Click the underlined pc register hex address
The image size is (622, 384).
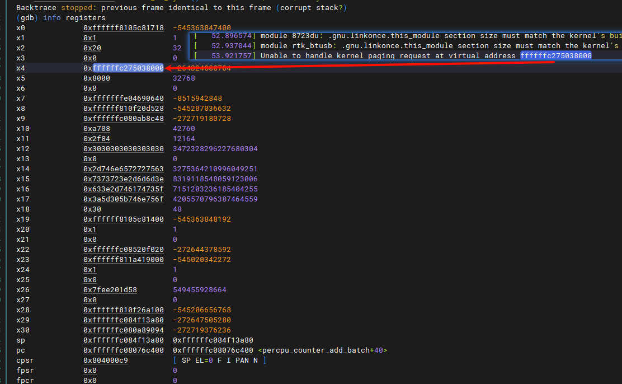123,350
